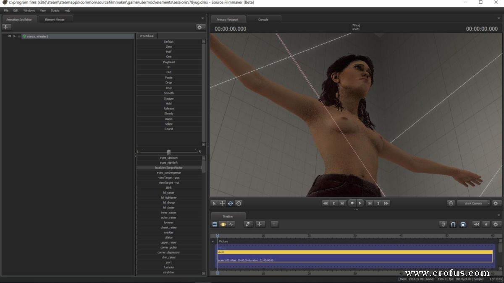Open the Edit menu
The image size is (504, 283).
pos(16,10)
